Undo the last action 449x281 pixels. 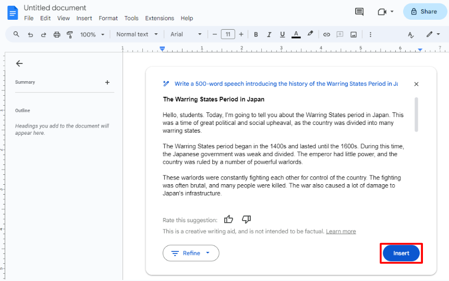click(30, 34)
